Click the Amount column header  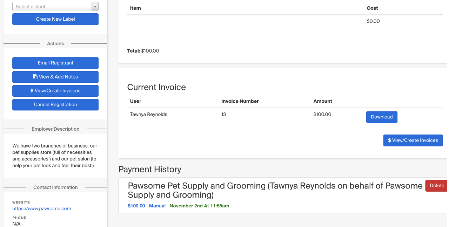(323, 101)
